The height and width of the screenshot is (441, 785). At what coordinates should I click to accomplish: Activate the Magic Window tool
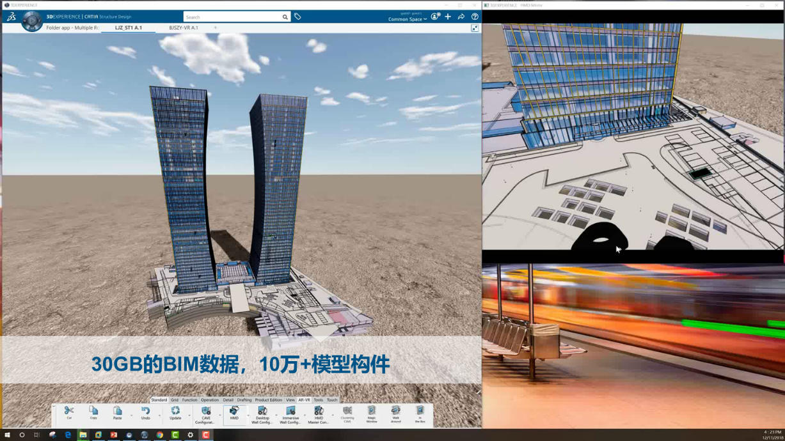(371, 414)
